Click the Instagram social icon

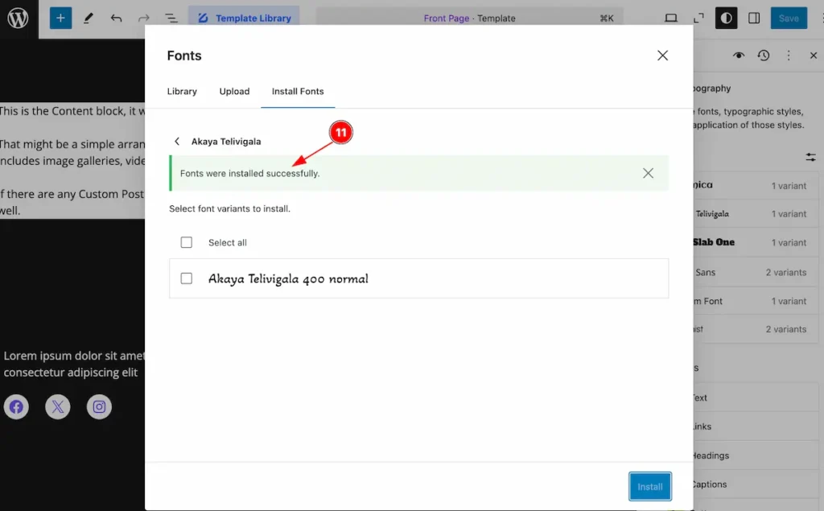[x=99, y=407]
